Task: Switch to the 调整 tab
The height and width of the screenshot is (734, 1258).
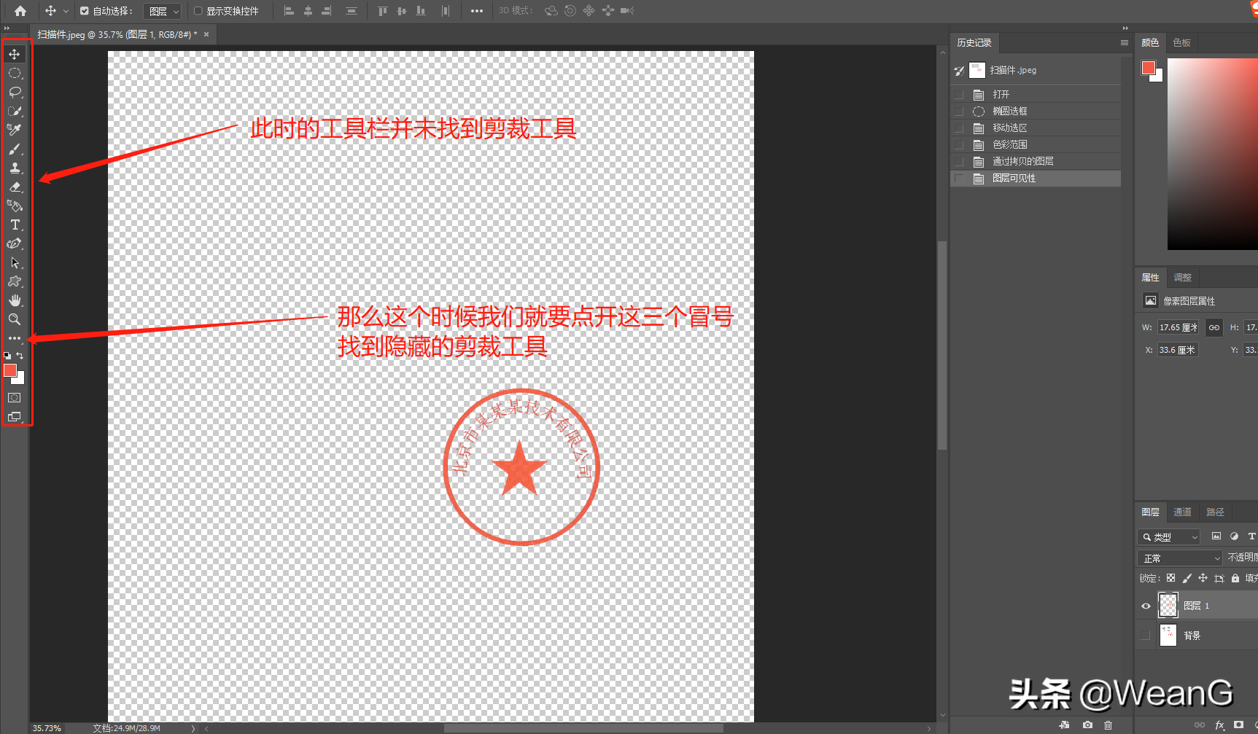Action: [x=1182, y=278]
